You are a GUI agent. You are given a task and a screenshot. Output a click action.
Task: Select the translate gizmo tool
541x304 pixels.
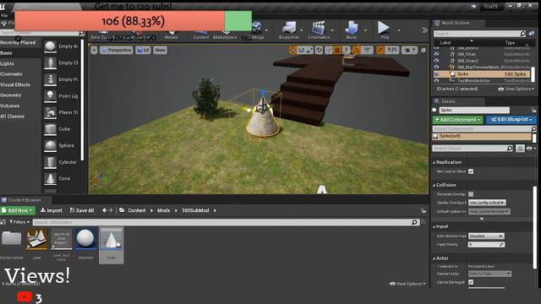pos(293,50)
